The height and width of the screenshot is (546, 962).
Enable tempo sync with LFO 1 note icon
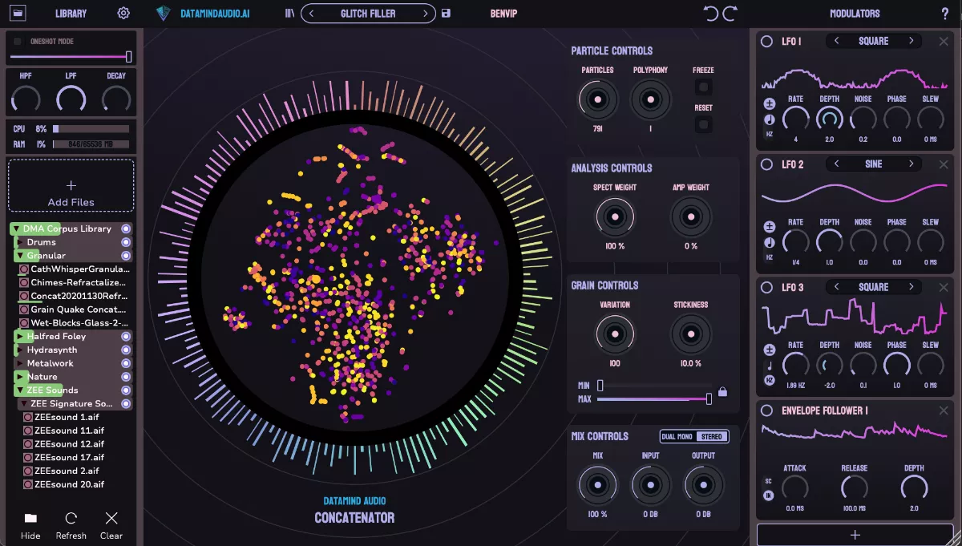tap(770, 119)
